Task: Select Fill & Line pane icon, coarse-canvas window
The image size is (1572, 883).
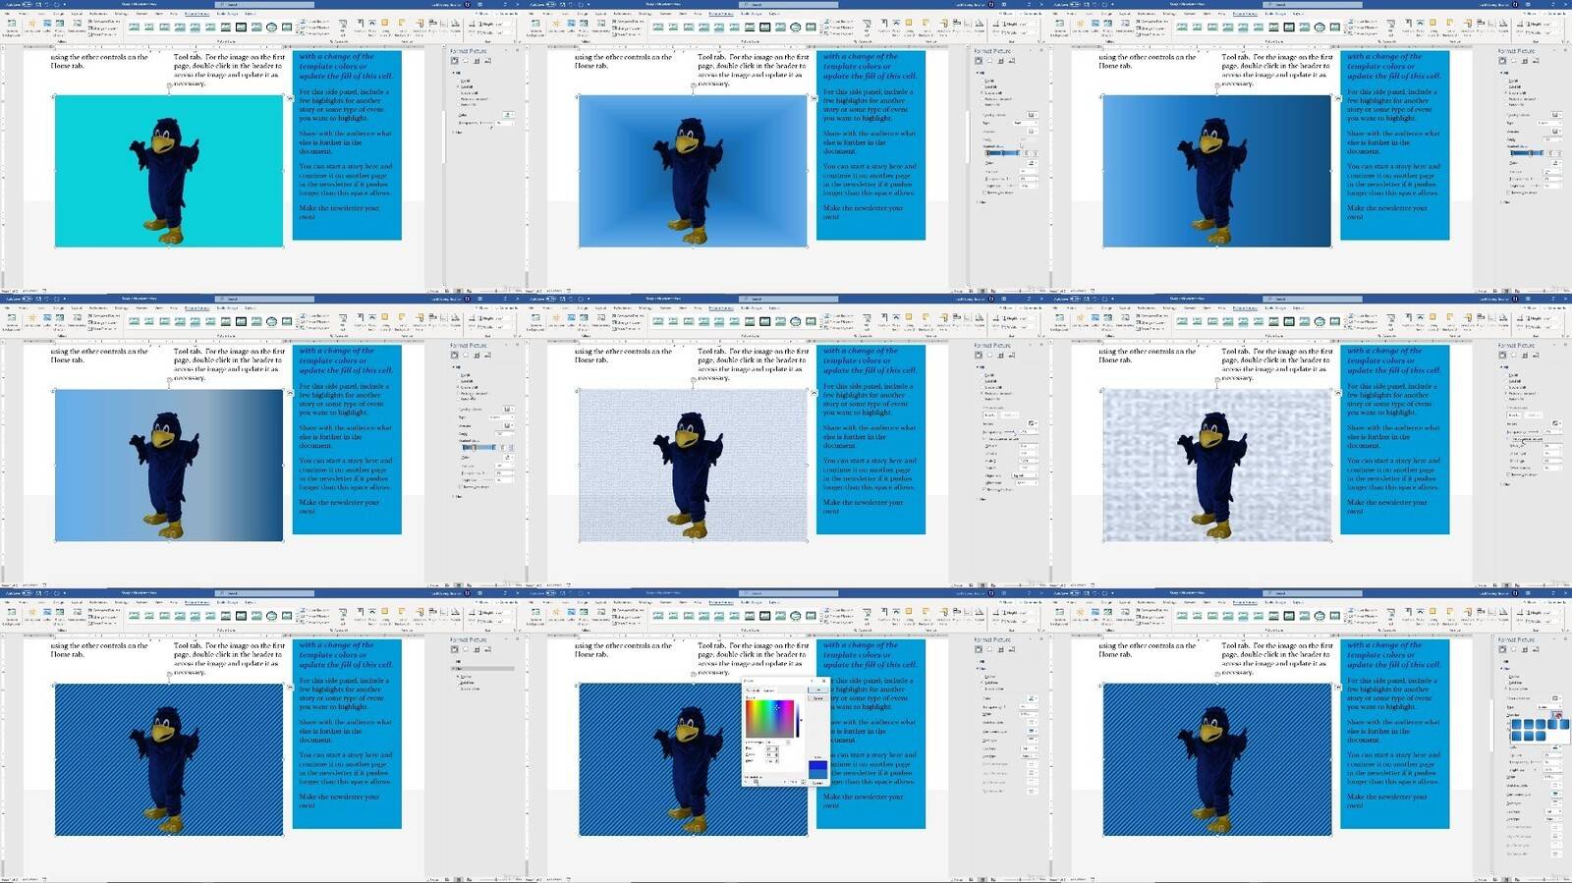Action: 1502,356
